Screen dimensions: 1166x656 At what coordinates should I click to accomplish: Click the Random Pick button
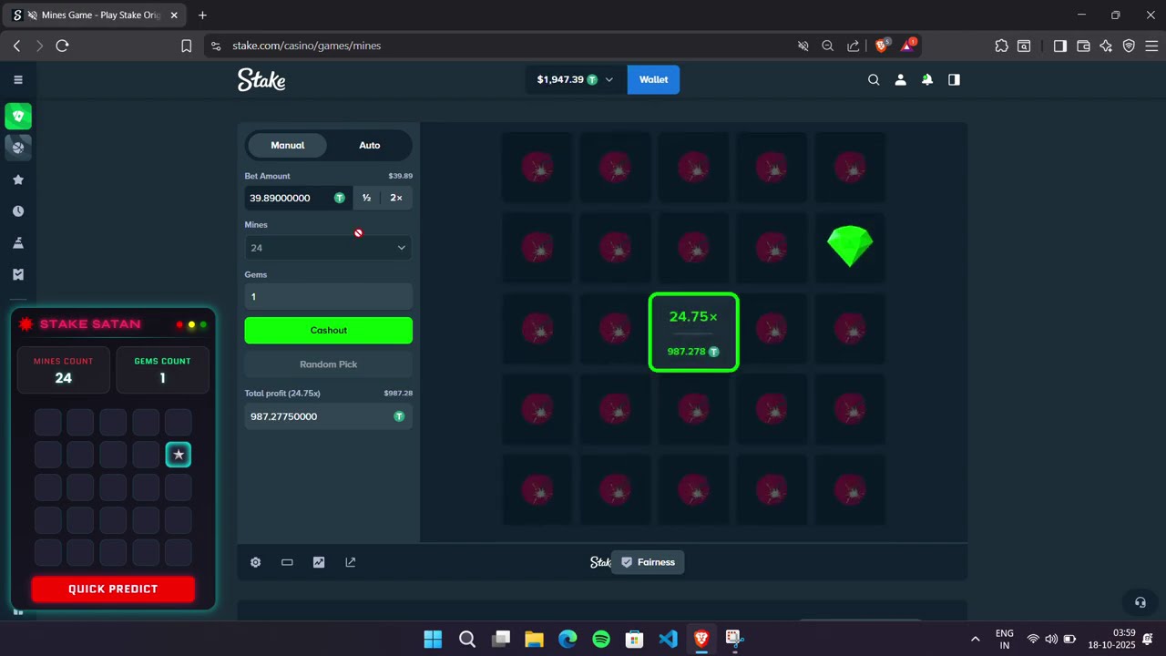click(328, 364)
